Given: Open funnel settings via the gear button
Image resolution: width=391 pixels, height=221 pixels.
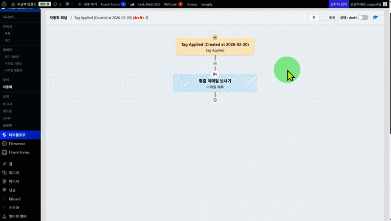Looking at the screenshot, I should (x=313, y=18).
